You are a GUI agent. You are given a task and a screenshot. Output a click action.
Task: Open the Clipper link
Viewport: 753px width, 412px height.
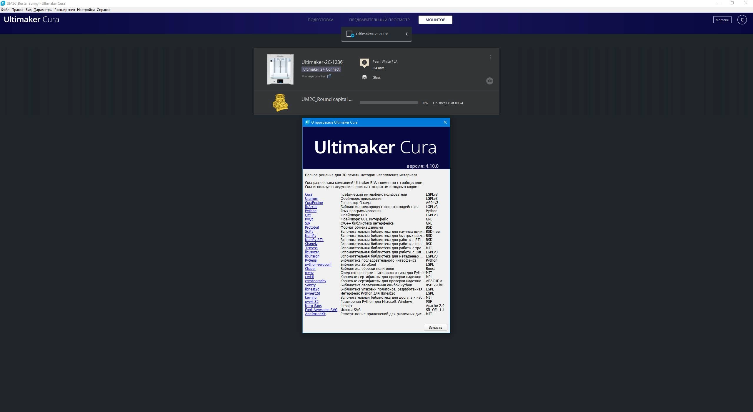pyautogui.click(x=310, y=269)
